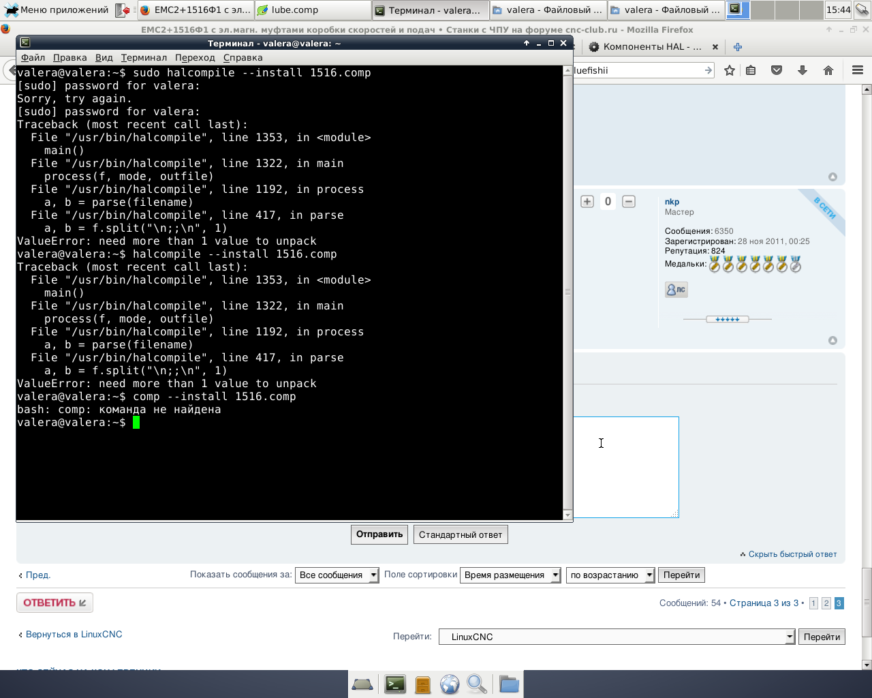Close the Компоненты HAL tab
This screenshot has width=872, height=698.
[715, 47]
